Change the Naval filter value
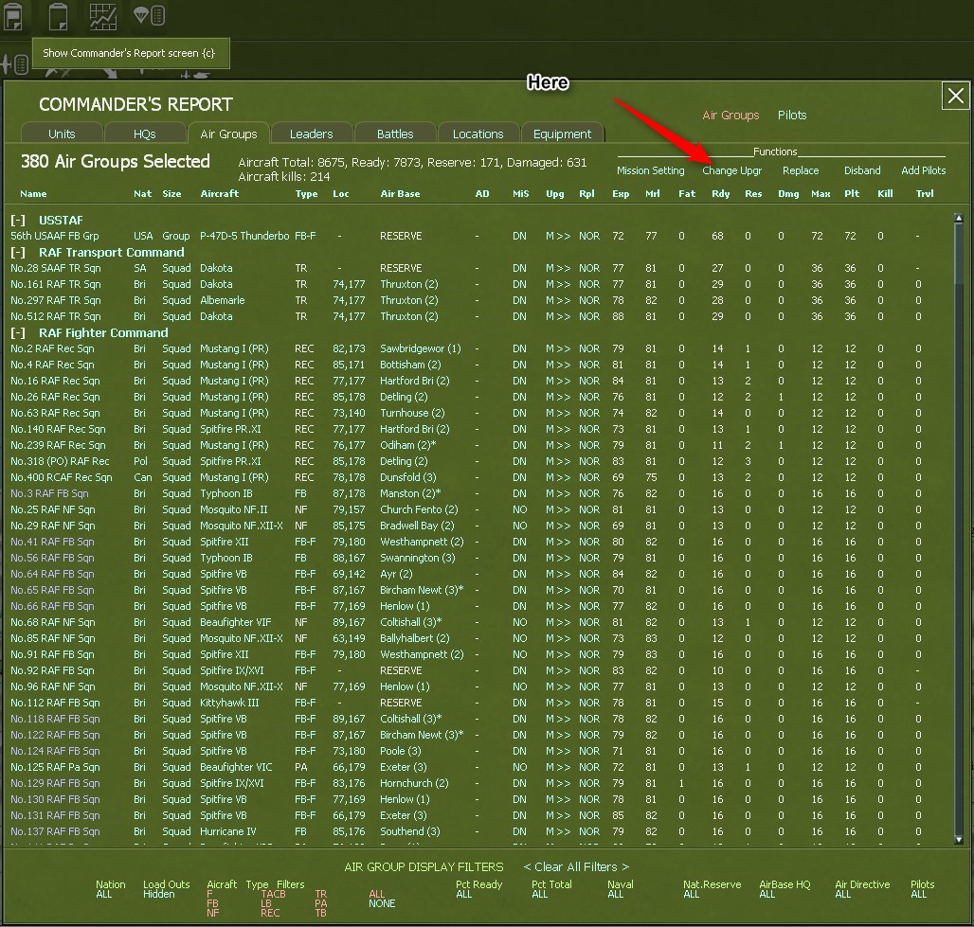 pyautogui.click(x=616, y=894)
